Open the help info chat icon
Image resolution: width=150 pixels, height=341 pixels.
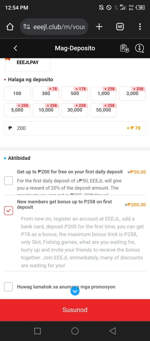140,48
